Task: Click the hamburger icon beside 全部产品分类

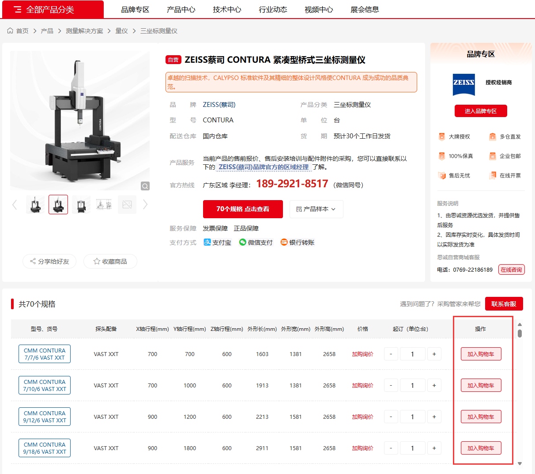Action: pos(18,9)
